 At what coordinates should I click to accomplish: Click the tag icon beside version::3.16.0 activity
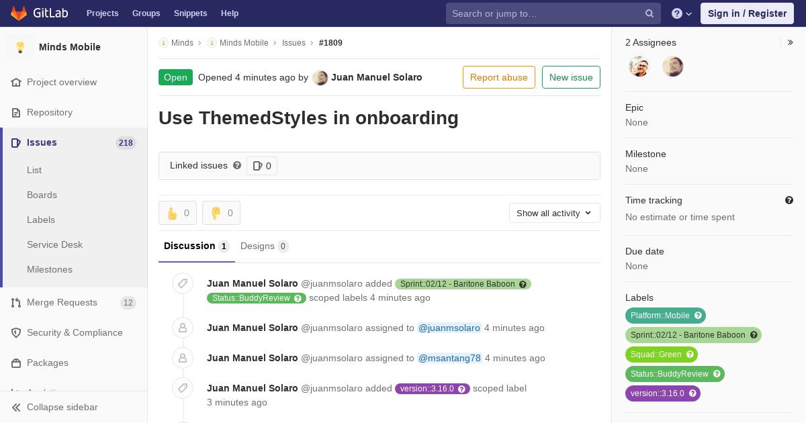point(183,388)
